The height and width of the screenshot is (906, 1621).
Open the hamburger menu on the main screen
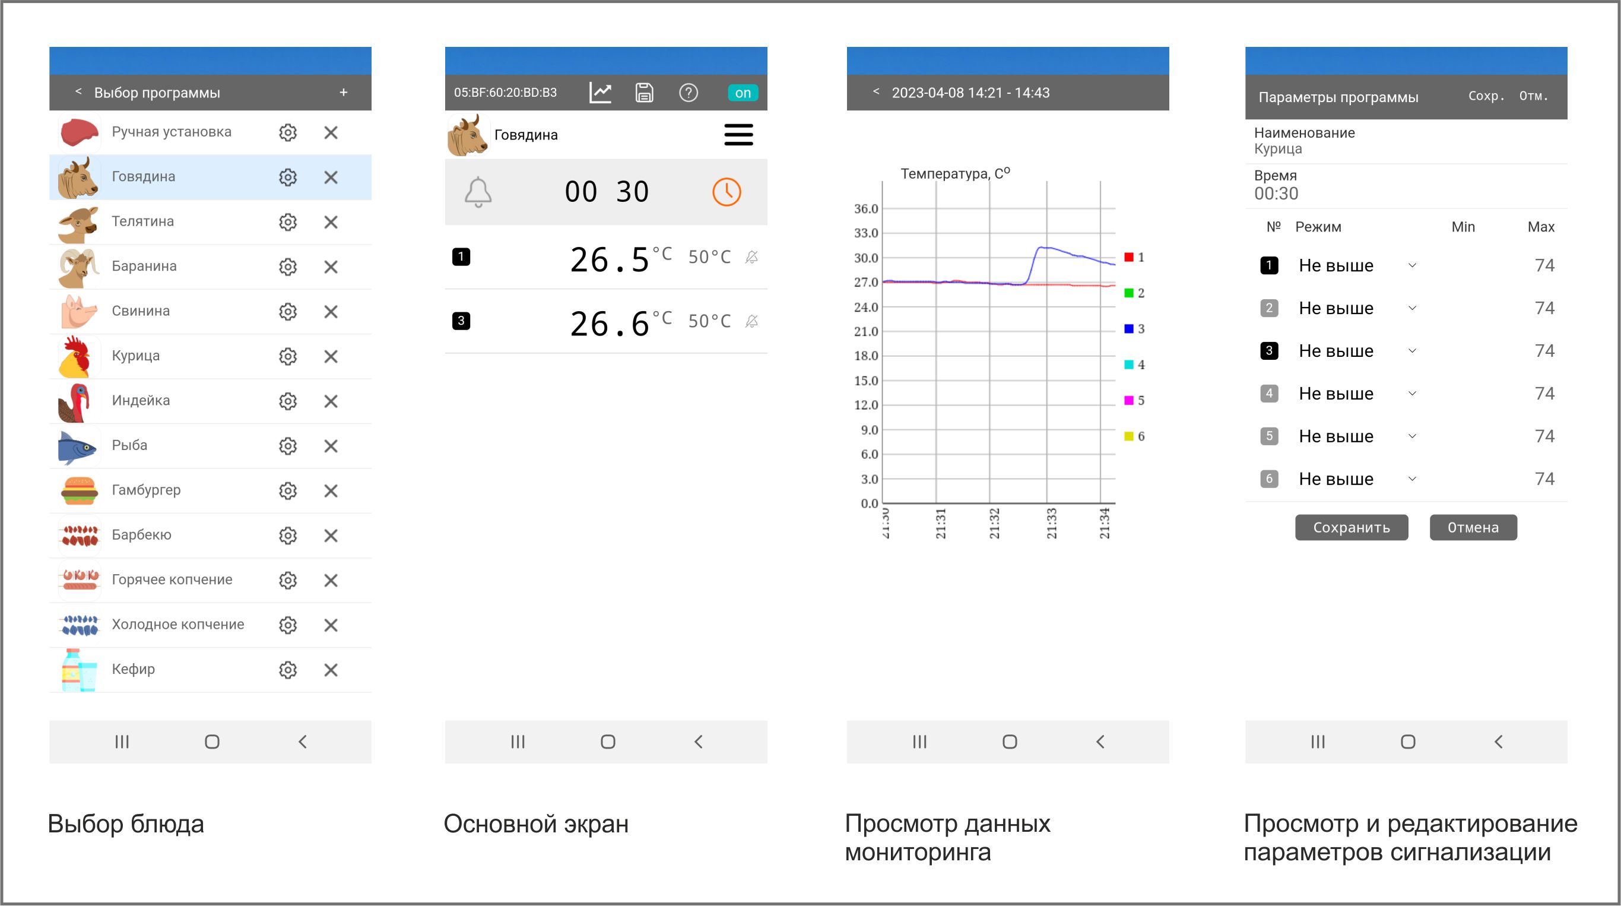click(738, 134)
